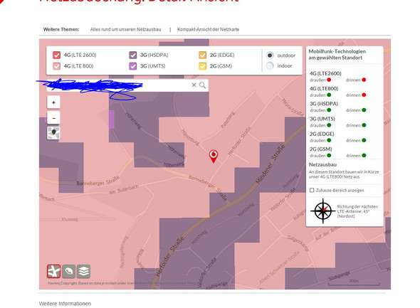Toggle the 3G (HSDPA) layer checkbox
The image size is (420, 308).
(x=133, y=55)
